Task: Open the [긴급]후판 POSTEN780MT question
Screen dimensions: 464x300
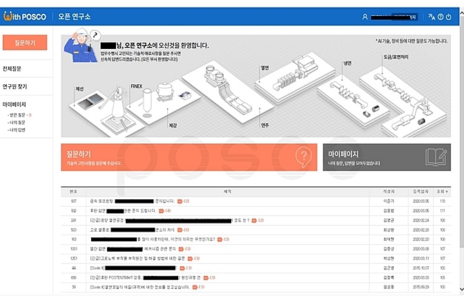Action: click(x=145, y=277)
